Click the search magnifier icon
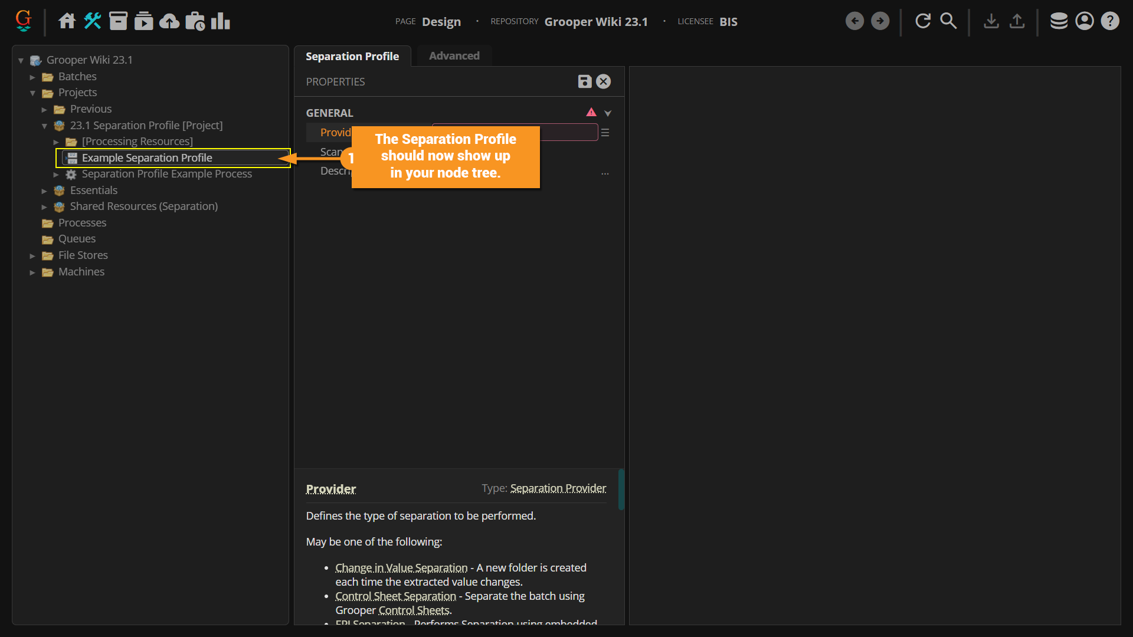The height and width of the screenshot is (637, 1133). 948,21
